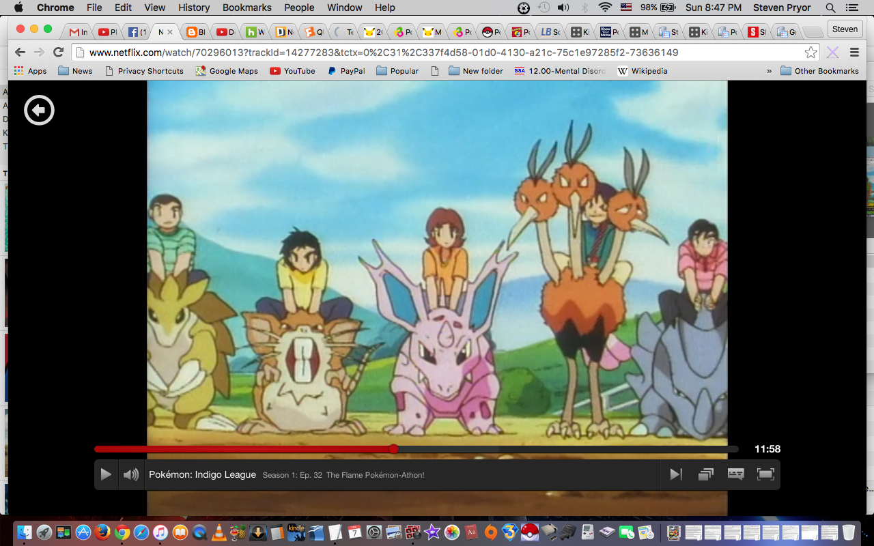Screen dimensions: 874x546
Task: Click the Netflix back arrow circle icon
Action: click(x=39, y=110)
